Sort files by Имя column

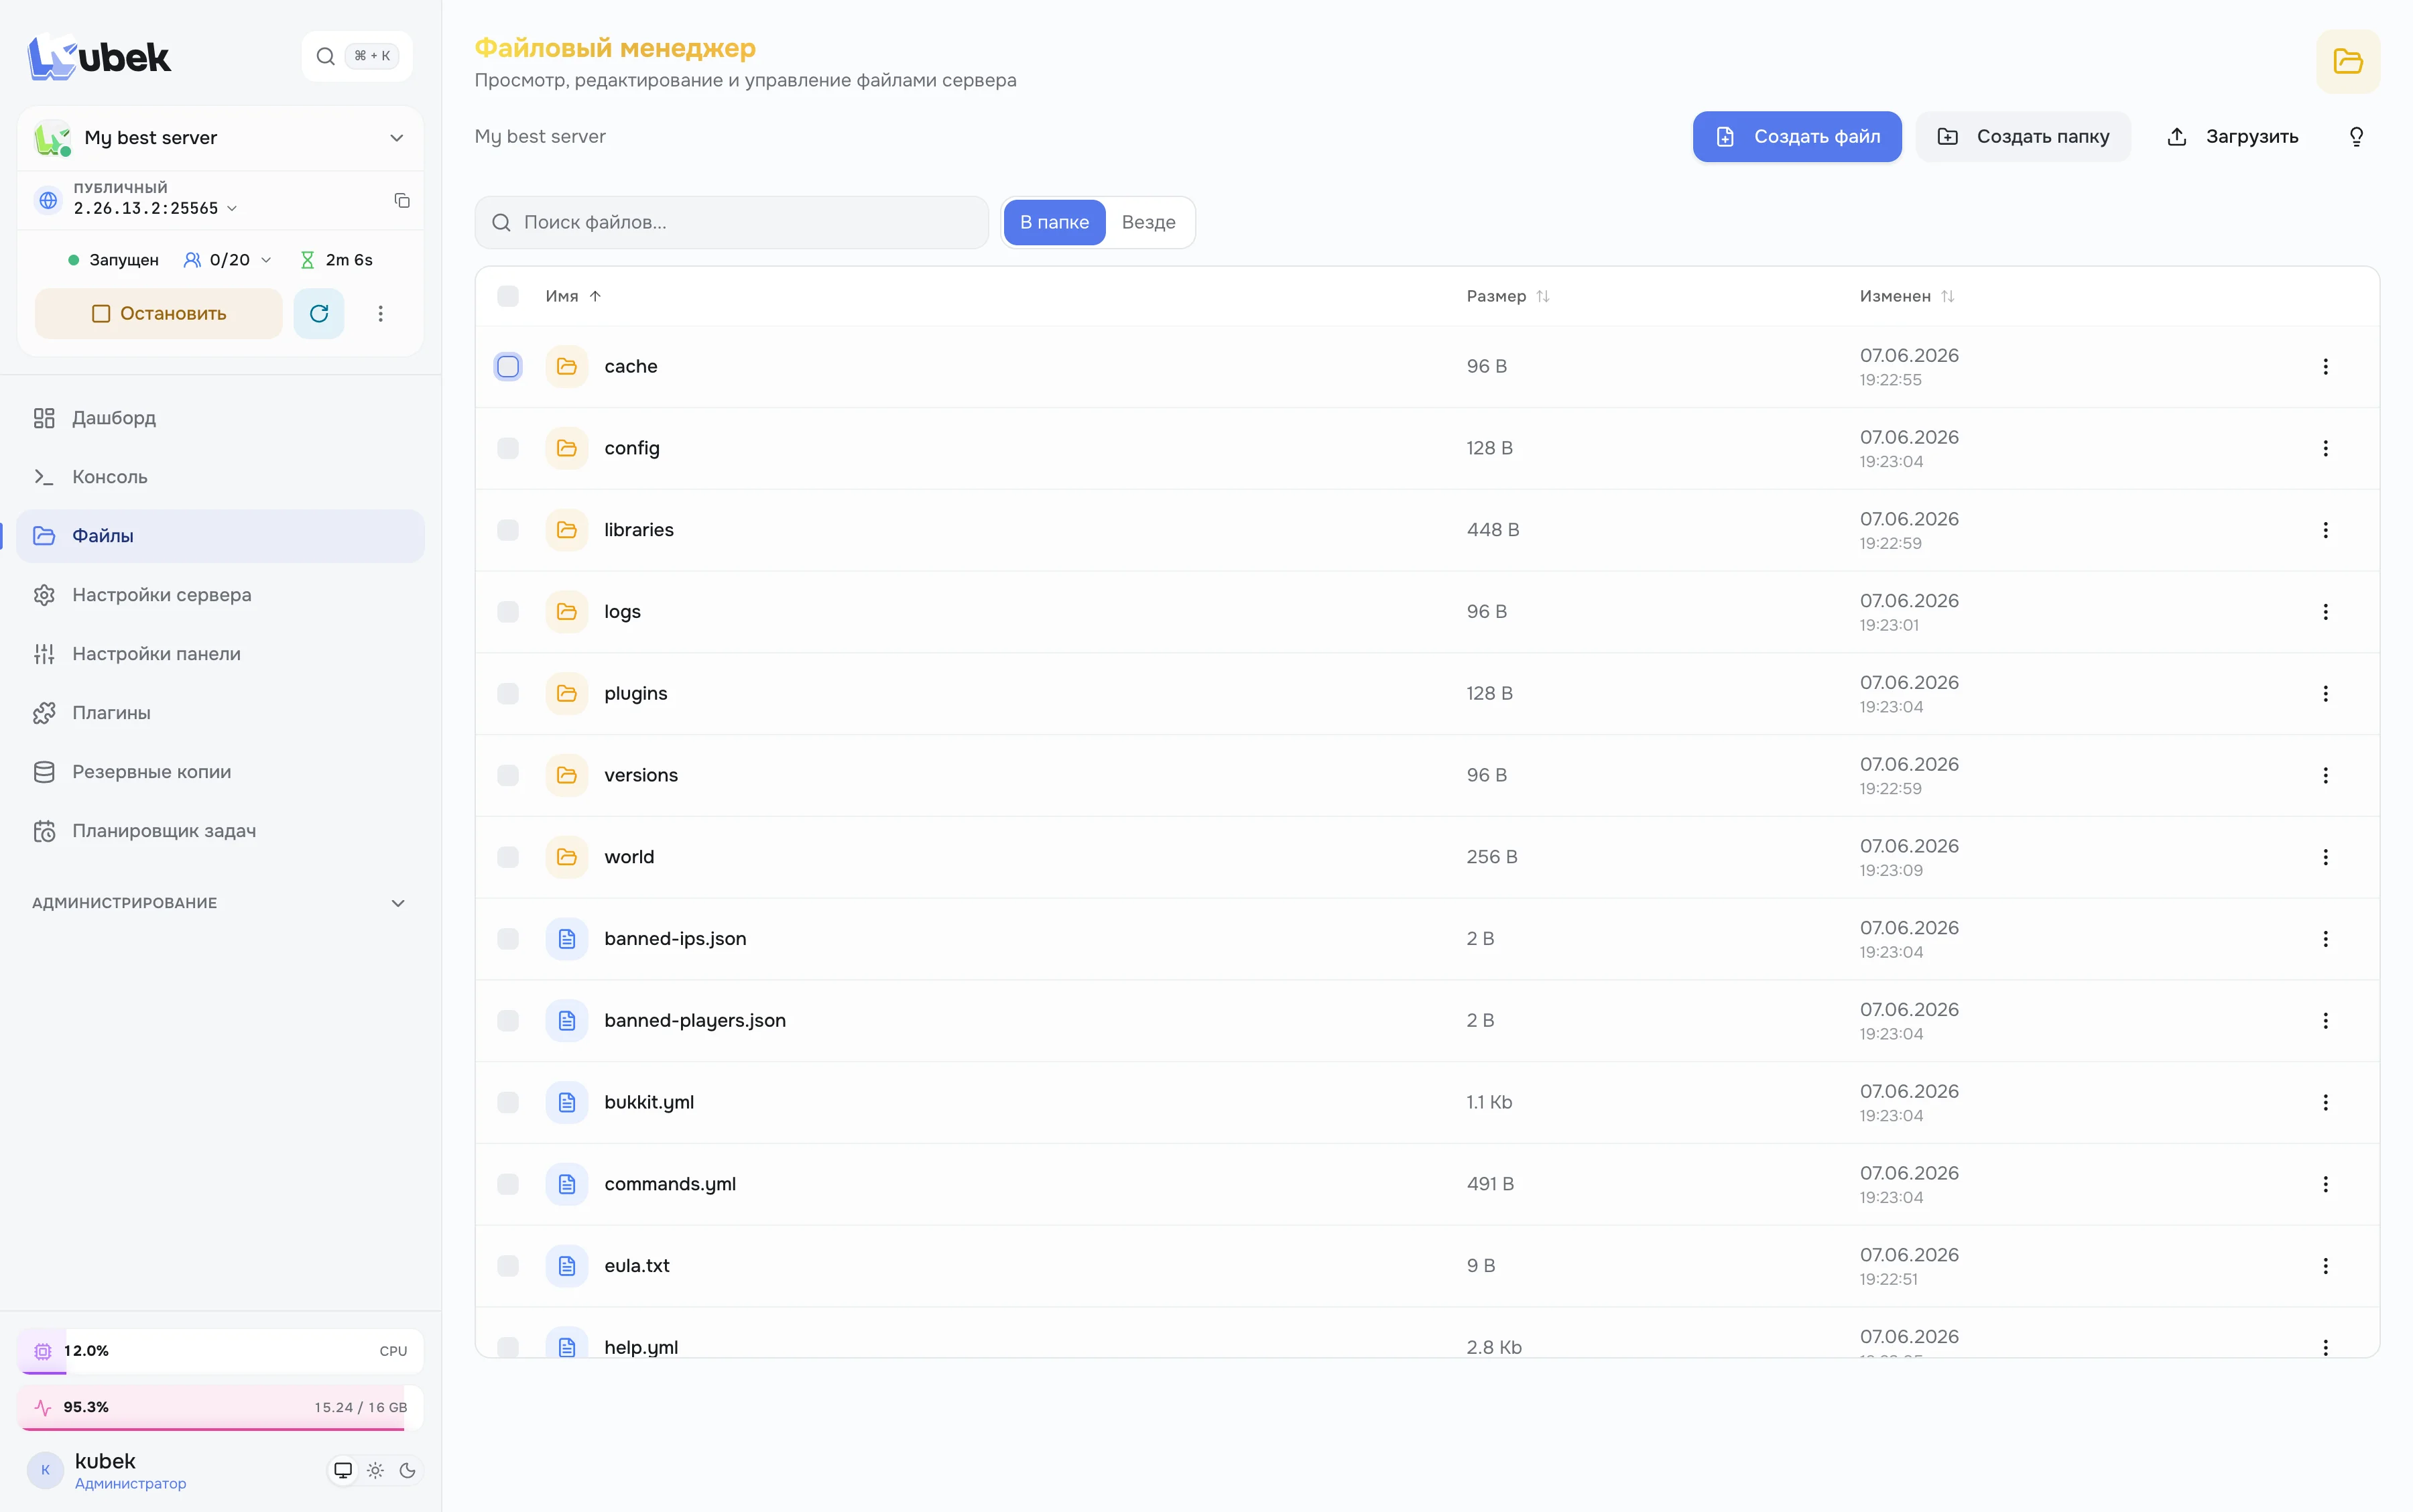tap(573, 296)
